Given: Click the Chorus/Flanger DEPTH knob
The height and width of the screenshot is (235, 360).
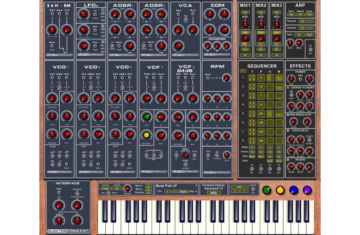Looking at the screenshot, I should pos(309,94).
